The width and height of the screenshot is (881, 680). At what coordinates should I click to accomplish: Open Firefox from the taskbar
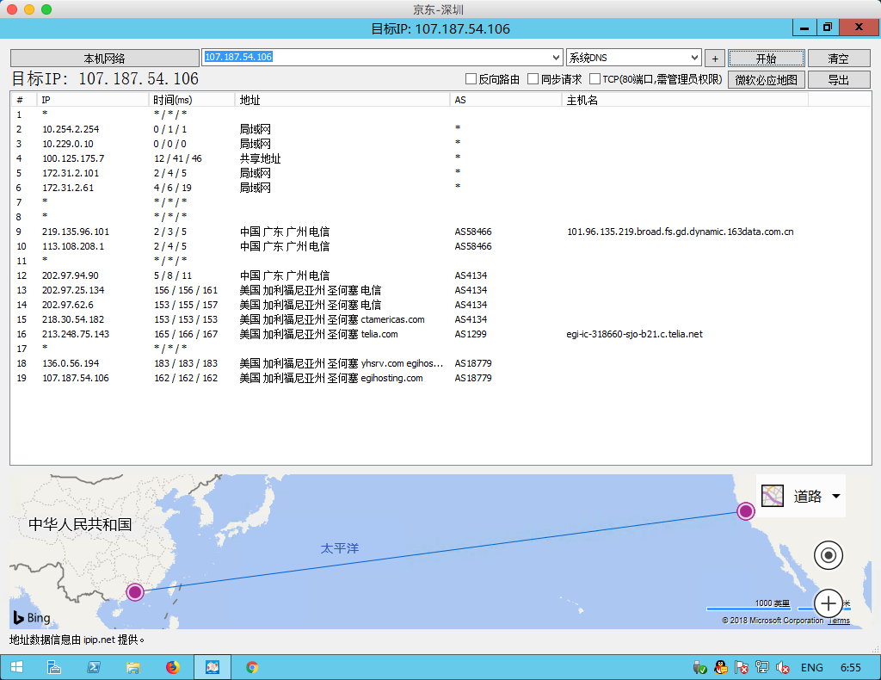172,667
